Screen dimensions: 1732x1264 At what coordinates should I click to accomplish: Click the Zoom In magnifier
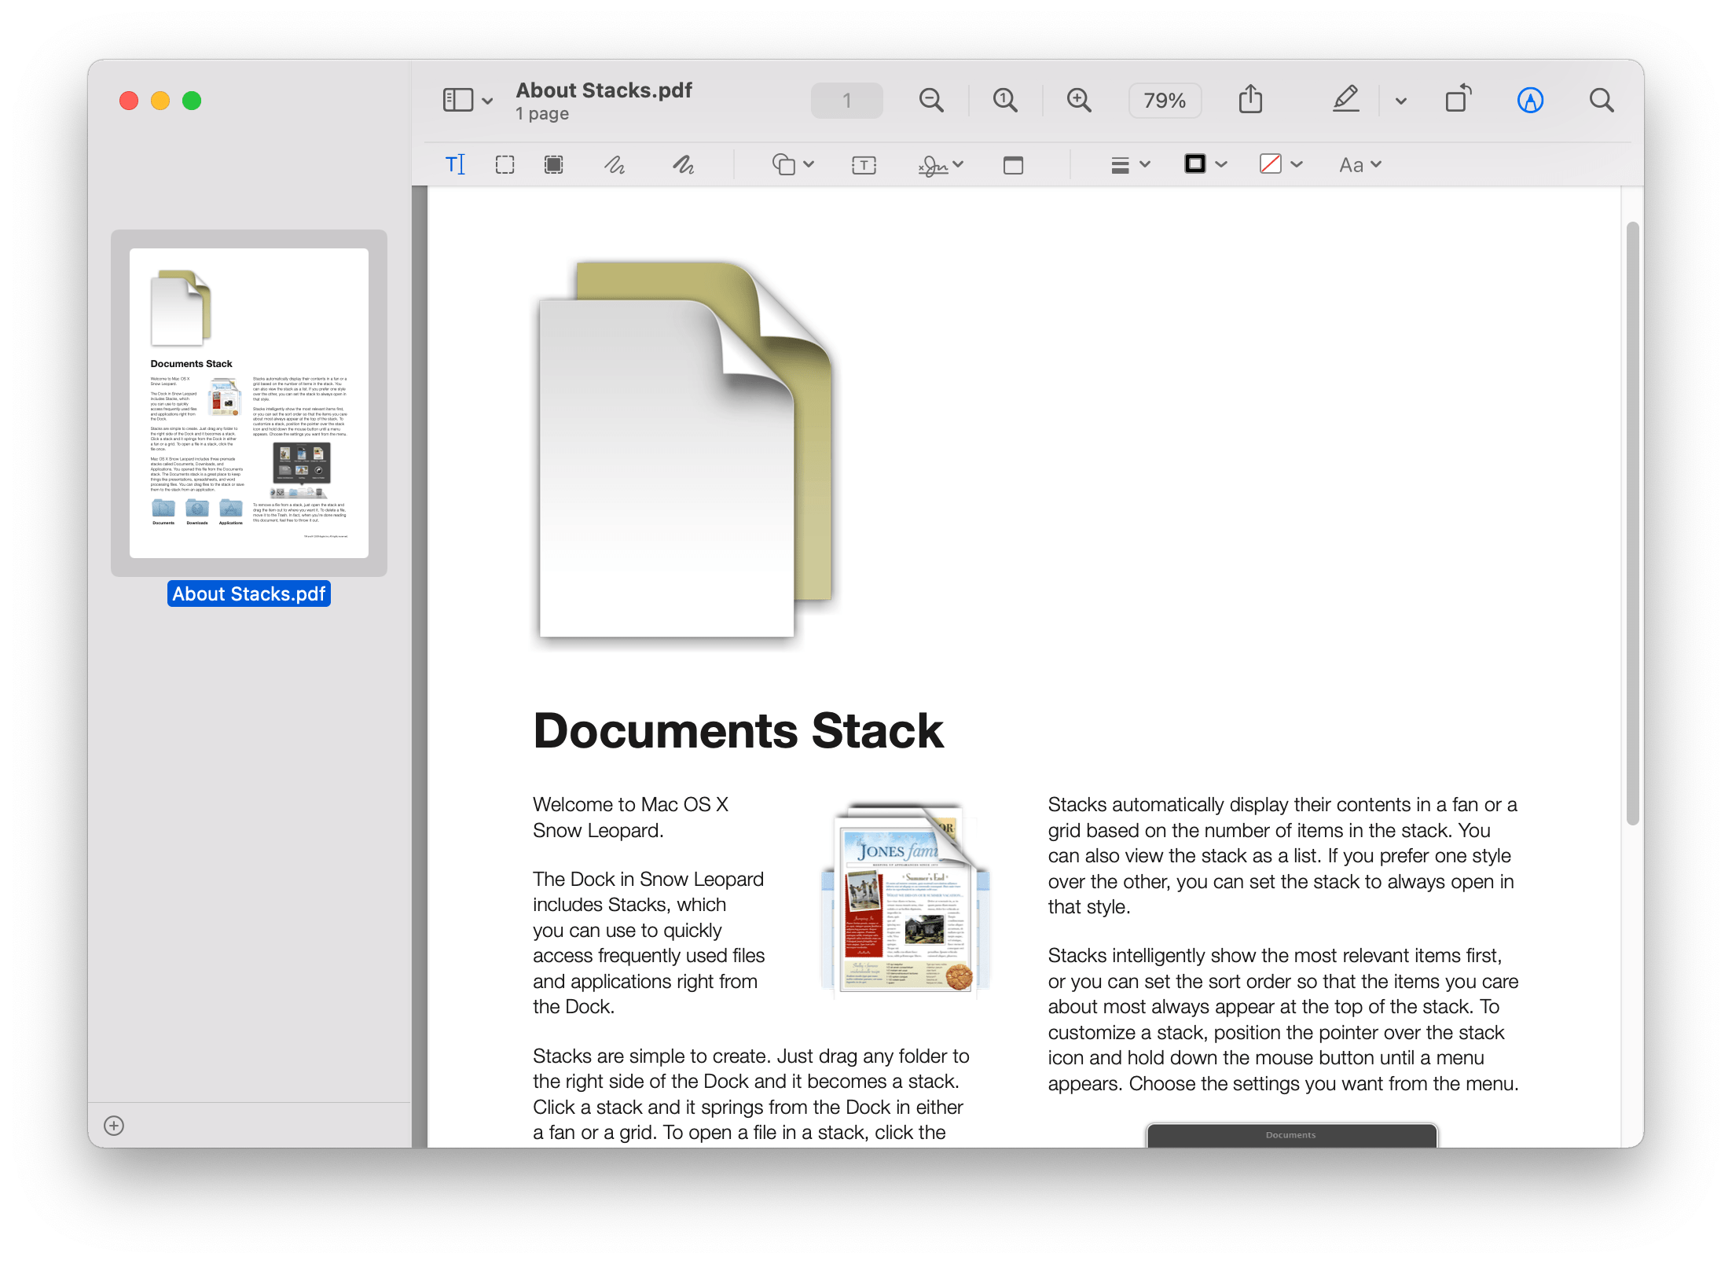tap(1079, 101)
